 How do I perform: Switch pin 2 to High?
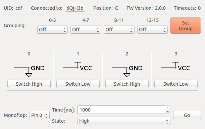click(127, 84)
